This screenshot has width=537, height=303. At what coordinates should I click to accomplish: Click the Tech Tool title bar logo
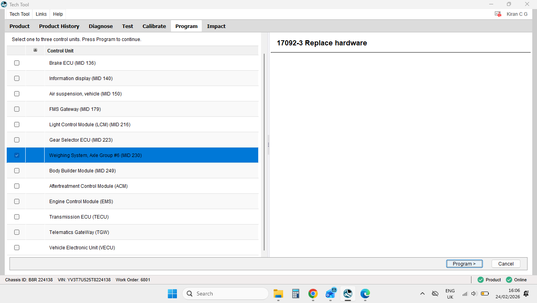(4, 4)
